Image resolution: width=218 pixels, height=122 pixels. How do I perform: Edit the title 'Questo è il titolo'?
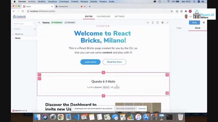[103, 81]
